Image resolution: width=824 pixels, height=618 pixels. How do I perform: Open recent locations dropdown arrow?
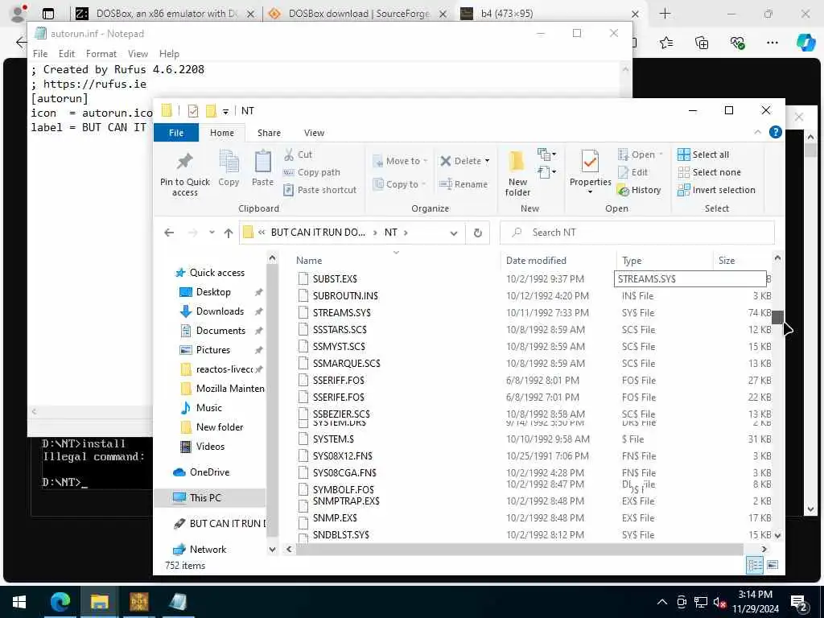pyautogui.click(x=212, y=233)
